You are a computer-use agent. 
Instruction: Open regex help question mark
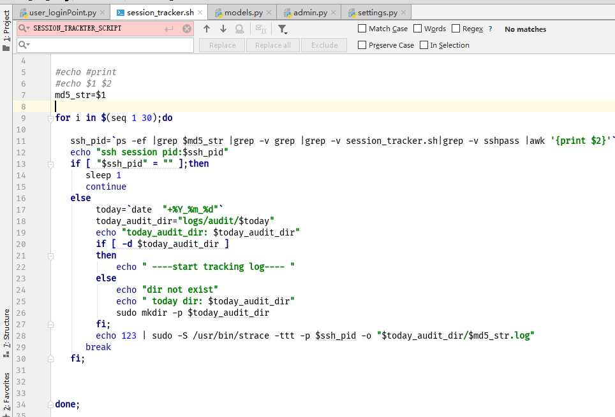[x=490, y=29]
